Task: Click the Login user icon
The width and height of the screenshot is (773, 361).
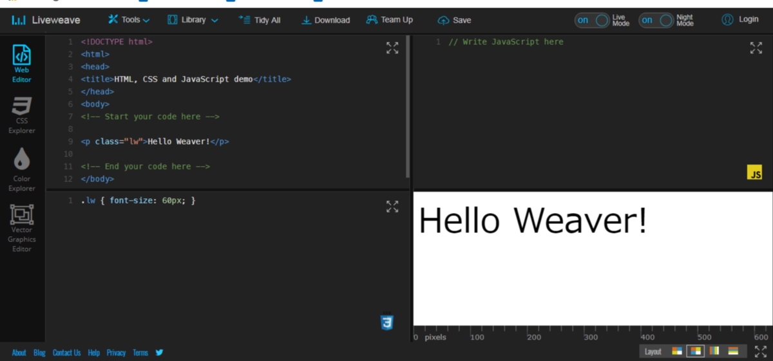Action: tap(728, 20)
